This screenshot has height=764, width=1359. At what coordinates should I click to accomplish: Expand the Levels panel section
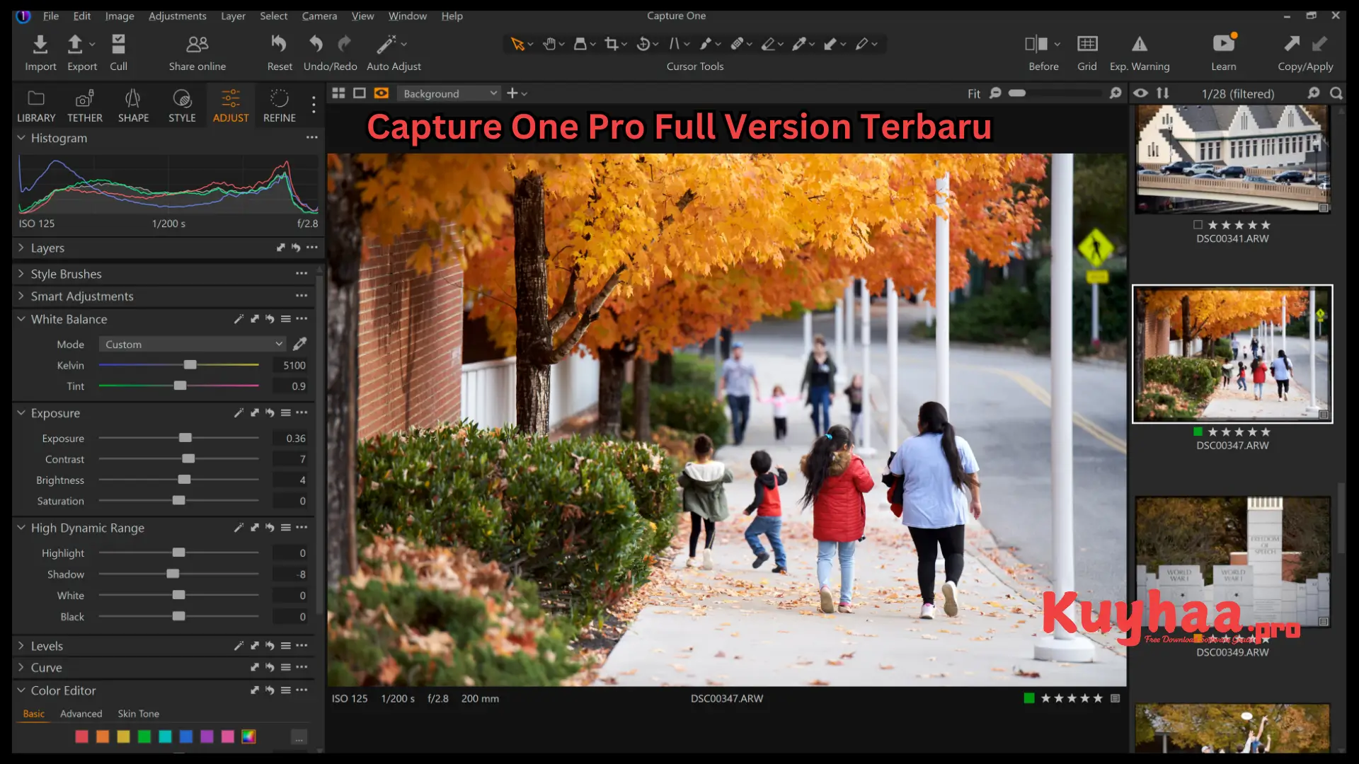[x=21, y=644]
